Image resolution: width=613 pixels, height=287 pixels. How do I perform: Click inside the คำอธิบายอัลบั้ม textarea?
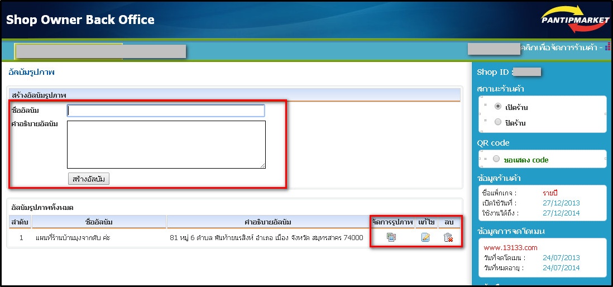point(166,144)
